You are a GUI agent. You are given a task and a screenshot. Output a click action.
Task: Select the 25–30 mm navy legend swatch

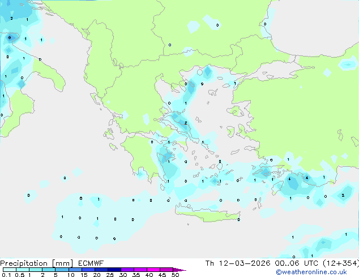click(114, 270)
